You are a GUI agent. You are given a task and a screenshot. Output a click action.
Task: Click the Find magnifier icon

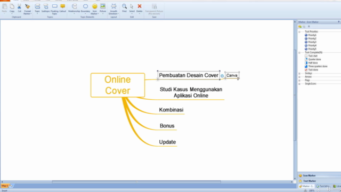pyautogui.click(x=124, y=6)
